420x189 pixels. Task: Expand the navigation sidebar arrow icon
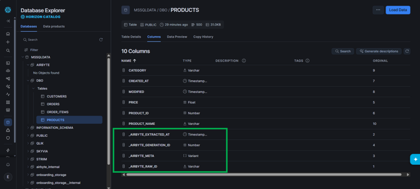pos(8,21)
